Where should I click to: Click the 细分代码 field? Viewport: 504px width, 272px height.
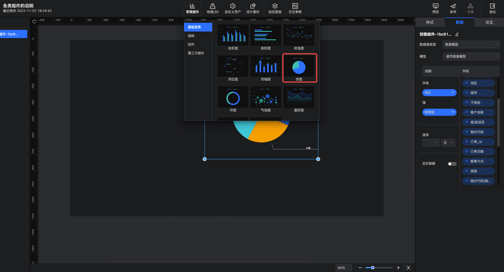pos(478,132)
